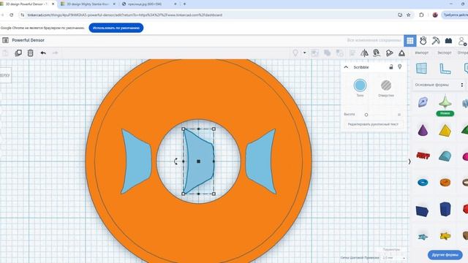Open the Tinkercad dashboard menu icon

pos(5,40)
